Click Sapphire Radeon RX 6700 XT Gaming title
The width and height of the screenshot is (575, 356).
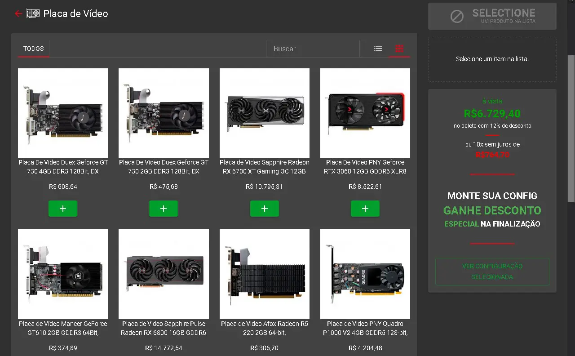point(265,167)
